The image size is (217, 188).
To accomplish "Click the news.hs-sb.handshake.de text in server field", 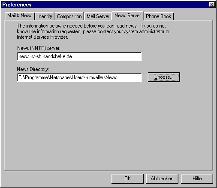I will (45, 56).
